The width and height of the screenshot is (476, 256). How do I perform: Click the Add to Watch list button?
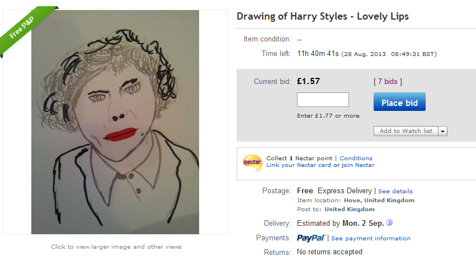pos(406,131)
